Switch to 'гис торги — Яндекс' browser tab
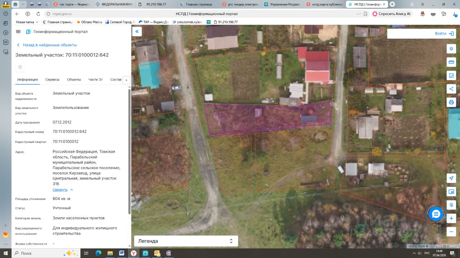The image size is (460, 258). (72, 4)
